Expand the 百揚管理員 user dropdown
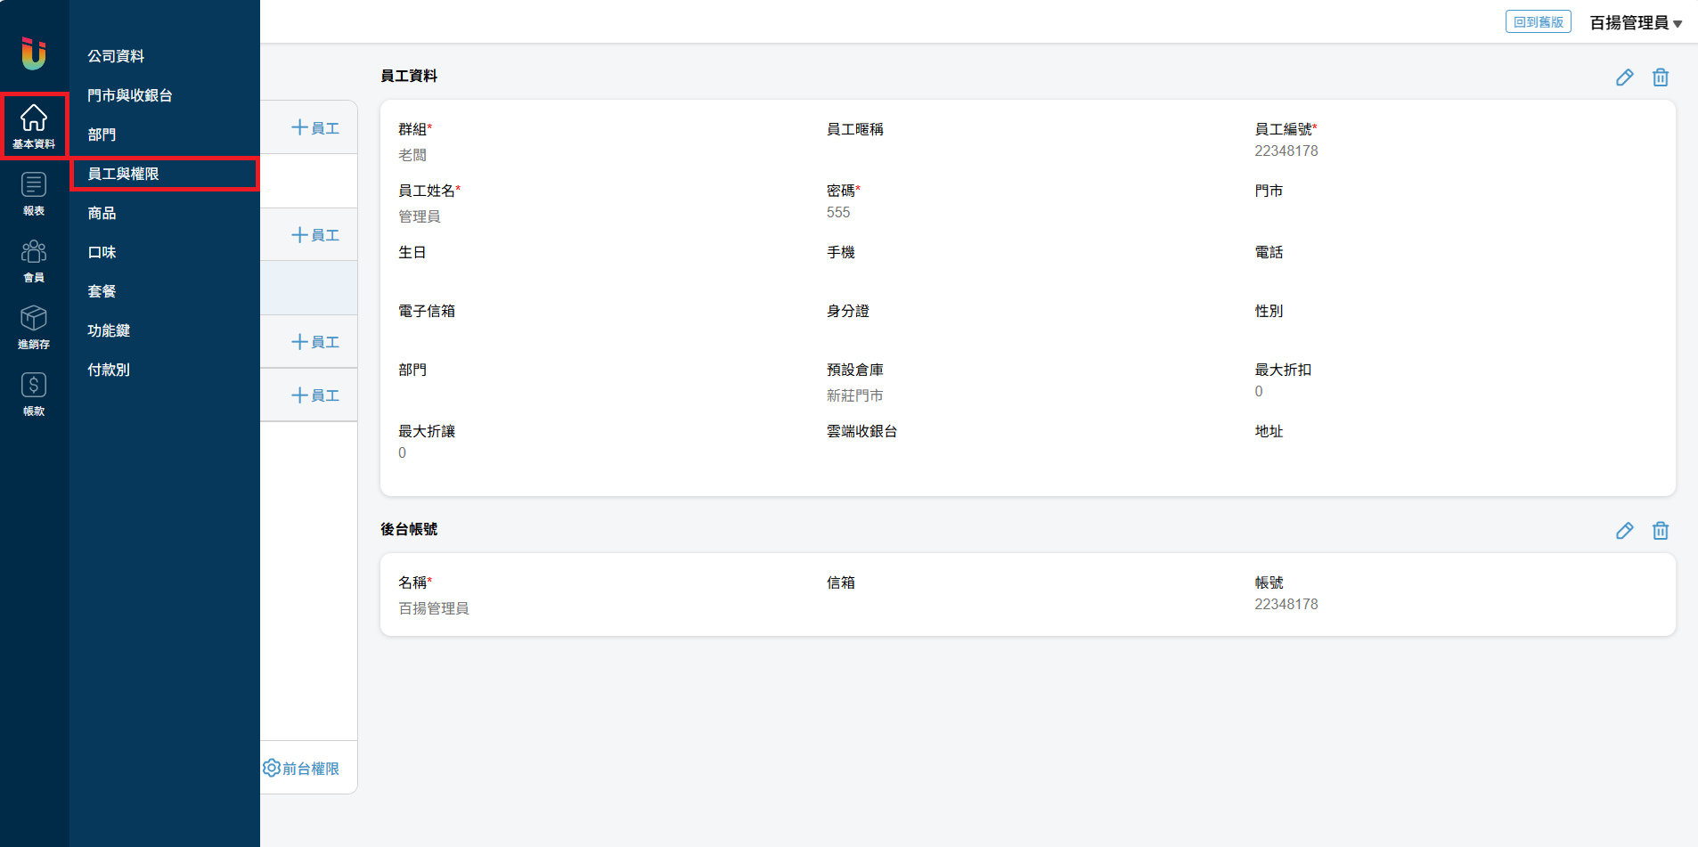This screenshot has height=847, width=1698. 1636,23
